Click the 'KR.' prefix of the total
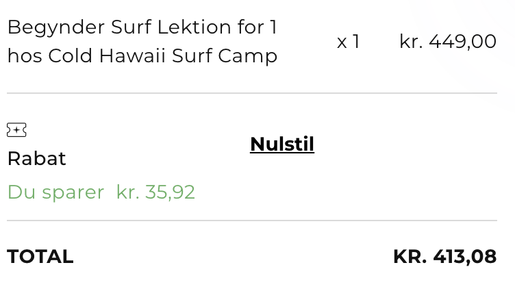This screenshot has width=515, height=289. [409, 257]
